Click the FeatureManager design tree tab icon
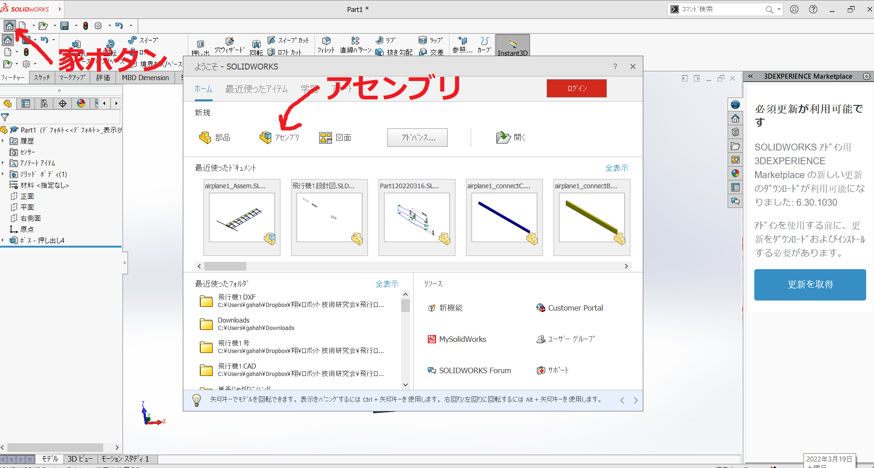The image size is (874, 468). [x=7, y=104]
